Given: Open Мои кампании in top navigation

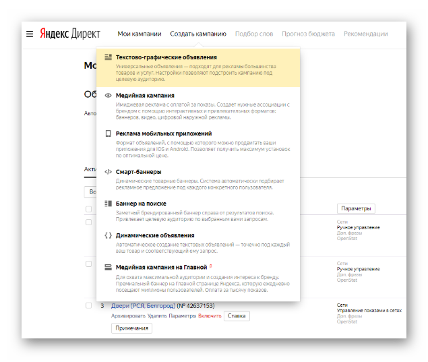Looking at the screenshot, I should (140, 34).
